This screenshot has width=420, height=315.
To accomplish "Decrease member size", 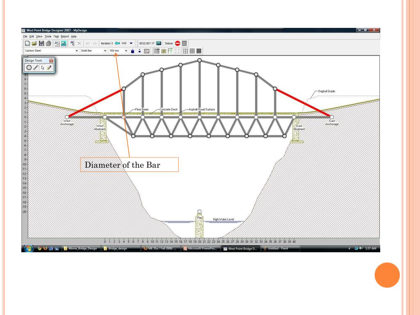I will point(139,51).
